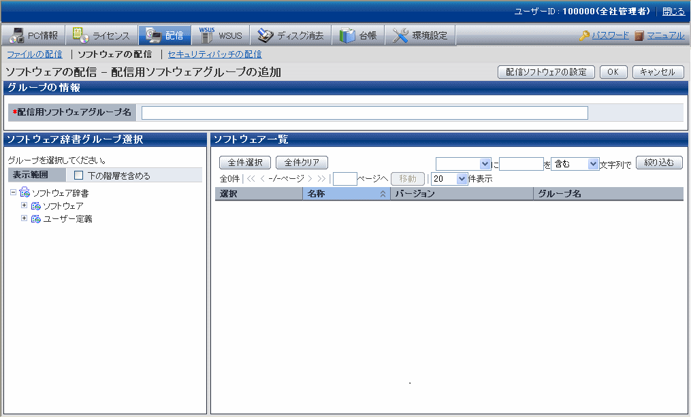Image resolution: width=691 pixels, height=417 pixels.
Task: Select ユーザー定義 tree label
Action: (x=67, y=218)
